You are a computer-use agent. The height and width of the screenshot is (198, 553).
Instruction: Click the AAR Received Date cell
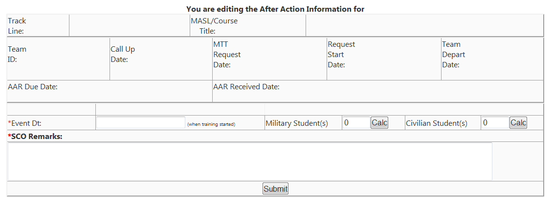(246, 87)
